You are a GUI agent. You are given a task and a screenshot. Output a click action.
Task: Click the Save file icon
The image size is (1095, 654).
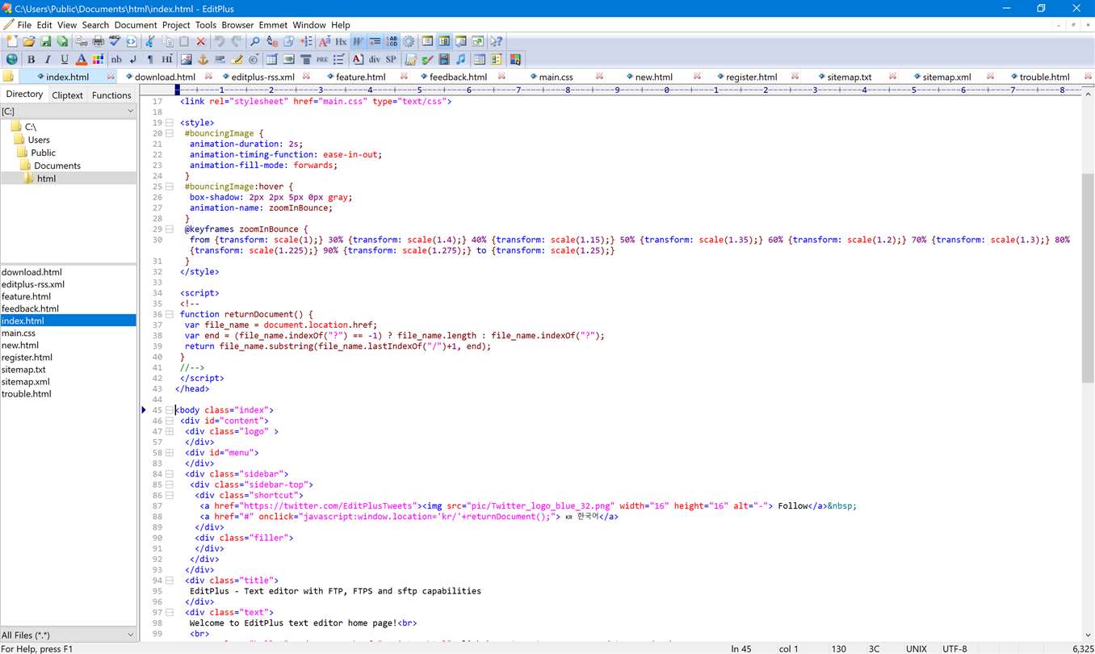click(45, 41)
